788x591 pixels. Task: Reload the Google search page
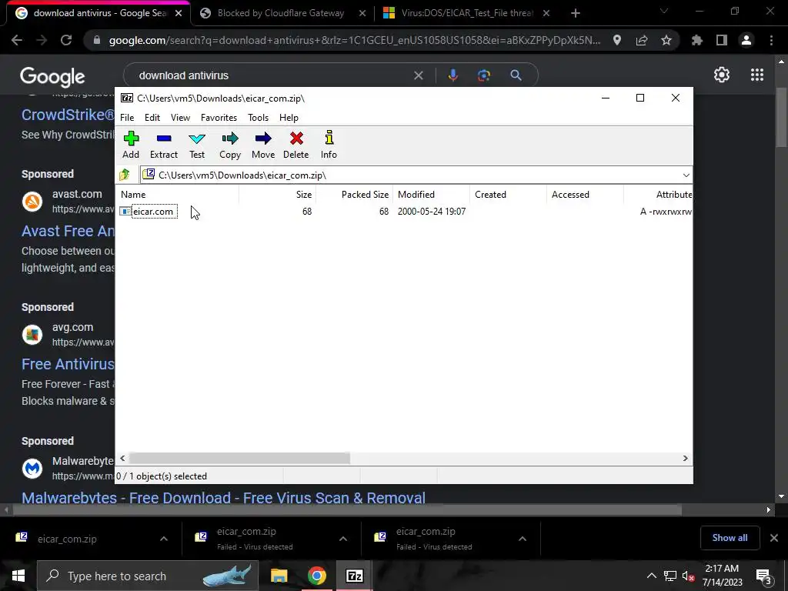point(66,40)
